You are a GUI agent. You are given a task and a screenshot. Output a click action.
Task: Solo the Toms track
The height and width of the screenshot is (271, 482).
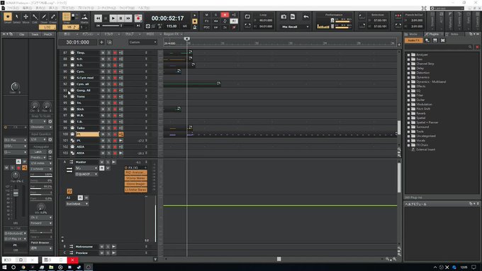[x=109, y=97]
